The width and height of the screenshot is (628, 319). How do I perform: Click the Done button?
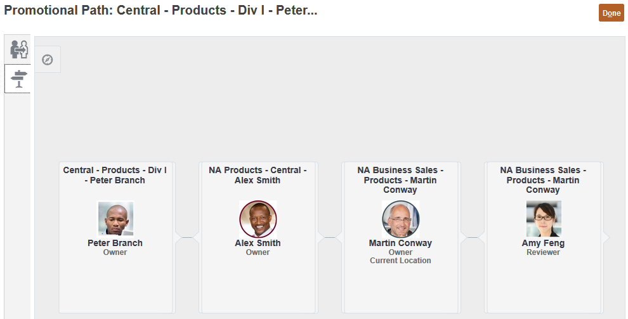[612, 13]
